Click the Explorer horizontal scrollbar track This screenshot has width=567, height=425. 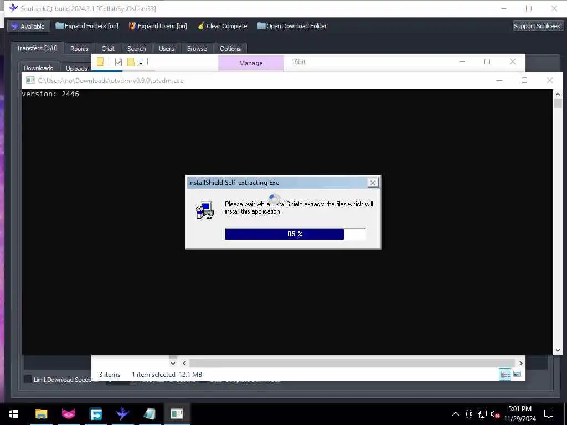pyautogui.click(x=352, y=363)
